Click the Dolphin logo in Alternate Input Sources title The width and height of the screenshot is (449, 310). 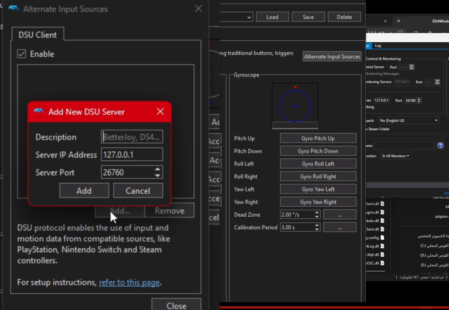tap(14, 9)
